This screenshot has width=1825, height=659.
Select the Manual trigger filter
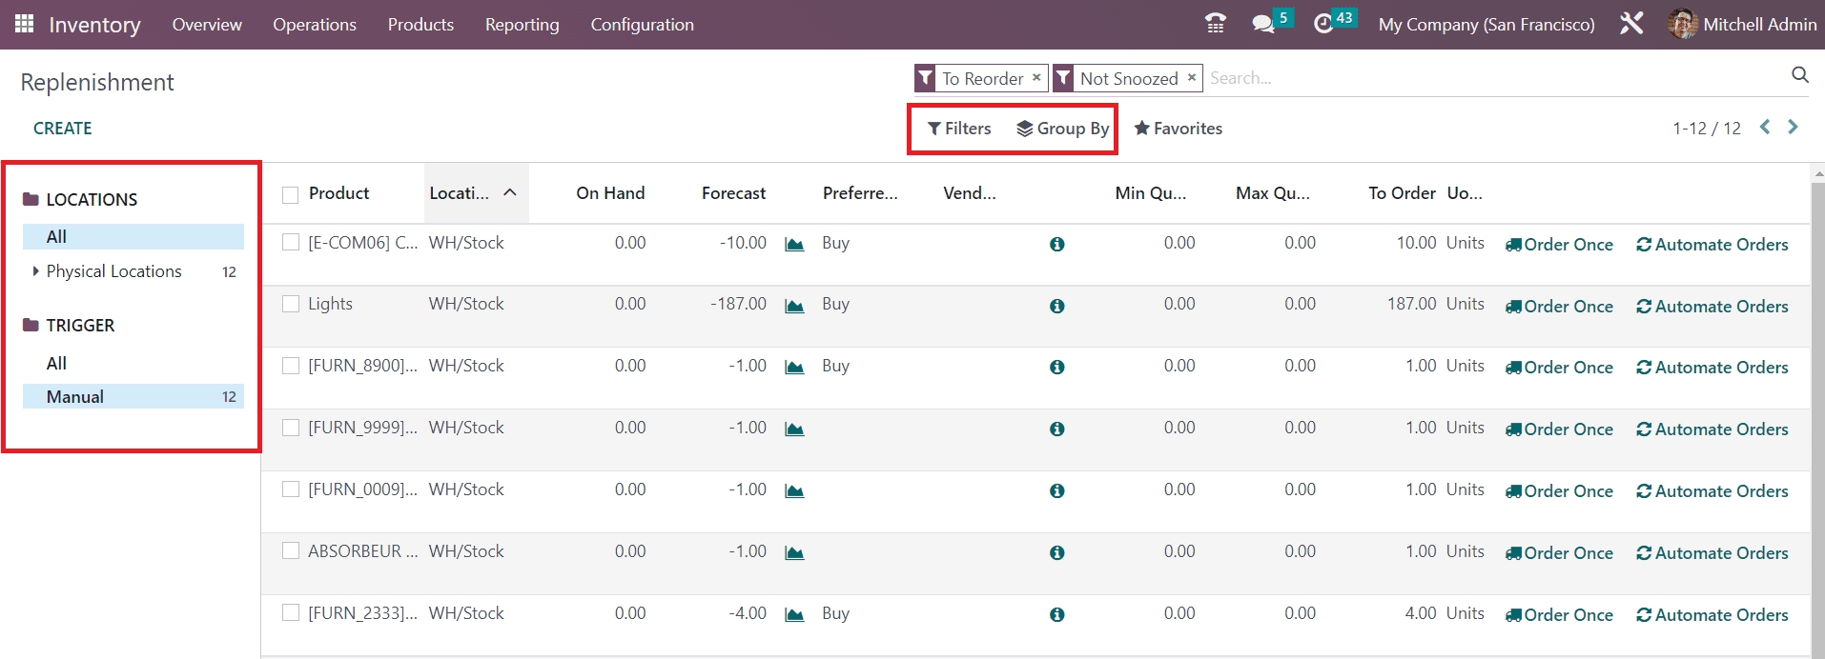pos(133,397)
